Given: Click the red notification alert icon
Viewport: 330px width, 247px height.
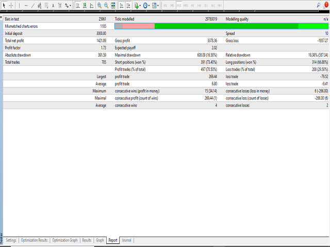Looking at the screenshot, I should 325,6.
